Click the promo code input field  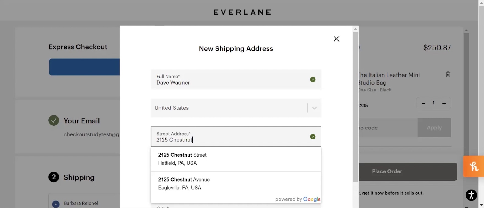388,128
